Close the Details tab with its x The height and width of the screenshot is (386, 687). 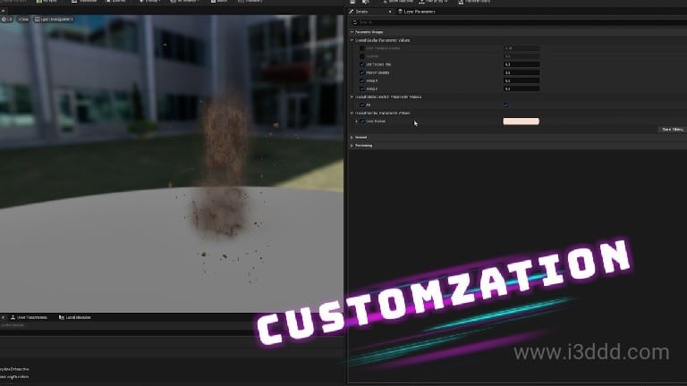390,12
